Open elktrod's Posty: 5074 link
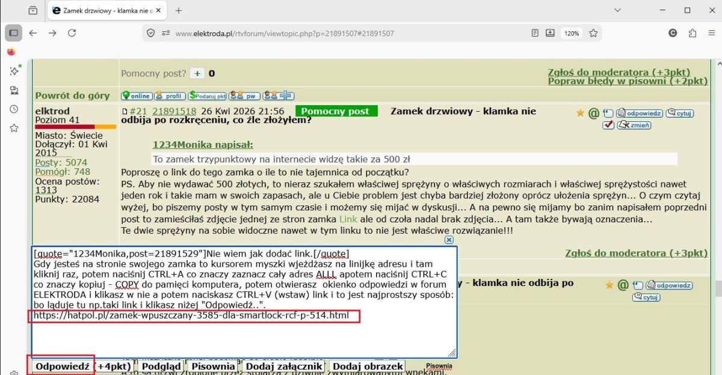Screen dimensions: 722x375 click(61, 162)
